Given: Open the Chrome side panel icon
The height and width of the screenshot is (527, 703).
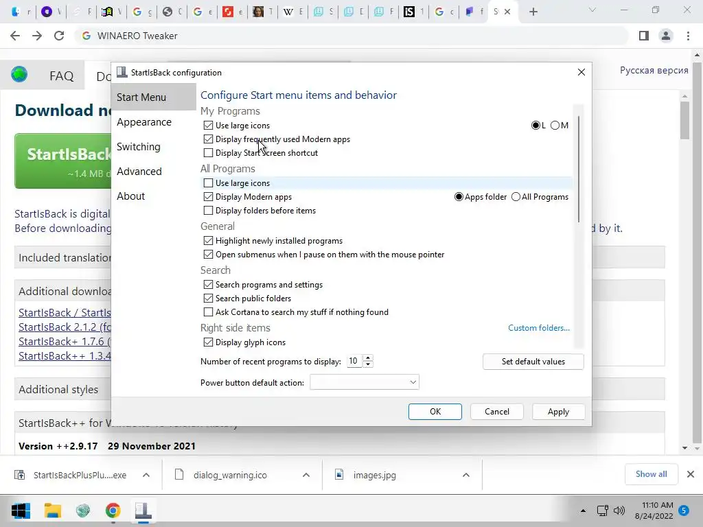Looking at the screenshot, I should [644, 36].
